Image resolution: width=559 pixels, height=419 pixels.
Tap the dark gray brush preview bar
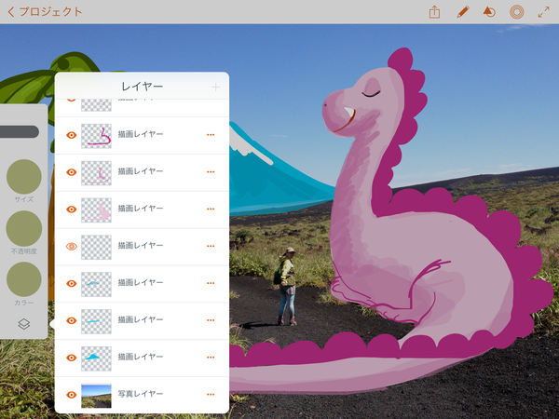(x=20, y=131)
